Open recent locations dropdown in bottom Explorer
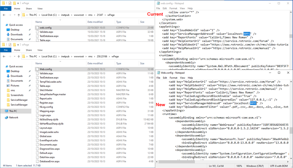 [14, 57]
